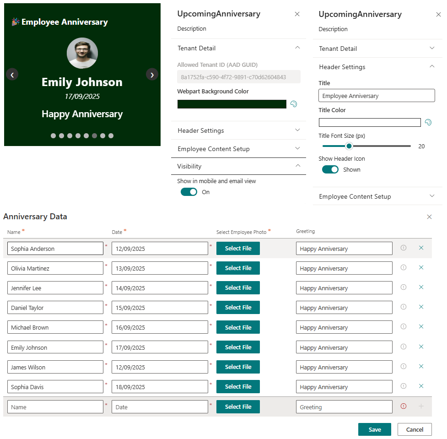Collapse the Tenant Detail section in the left panel
Viewport: 447px width, 439px height.
coord(297,47)
